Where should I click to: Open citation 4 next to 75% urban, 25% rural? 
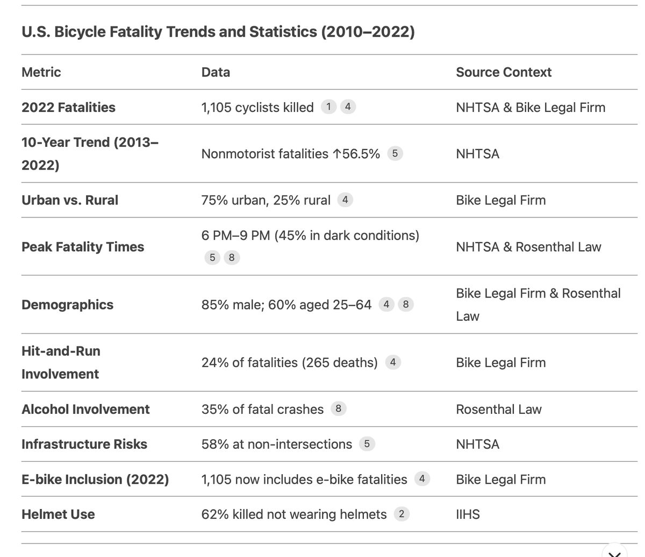[345, 200]
